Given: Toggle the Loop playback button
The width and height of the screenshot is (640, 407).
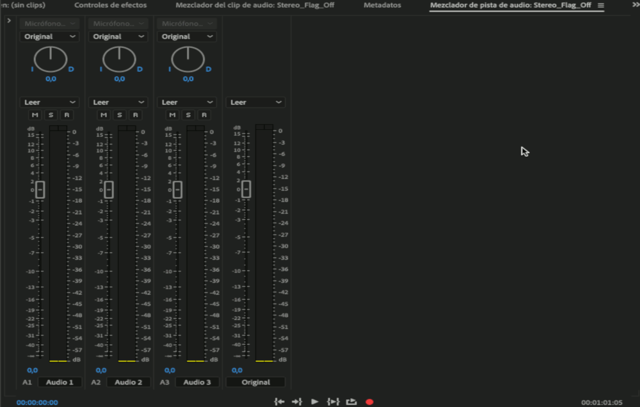Looking at the screenshot, I should [x=351, y=402].
